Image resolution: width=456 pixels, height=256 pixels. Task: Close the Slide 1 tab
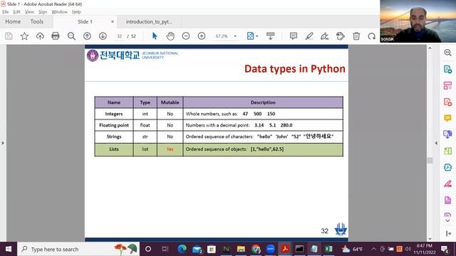[113, 22]
